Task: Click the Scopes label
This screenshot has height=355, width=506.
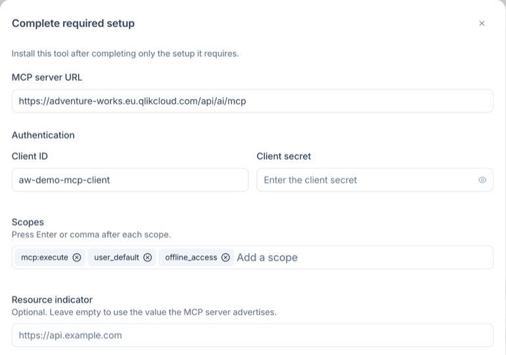Action: pyautogui.click(x=28, y=222)
